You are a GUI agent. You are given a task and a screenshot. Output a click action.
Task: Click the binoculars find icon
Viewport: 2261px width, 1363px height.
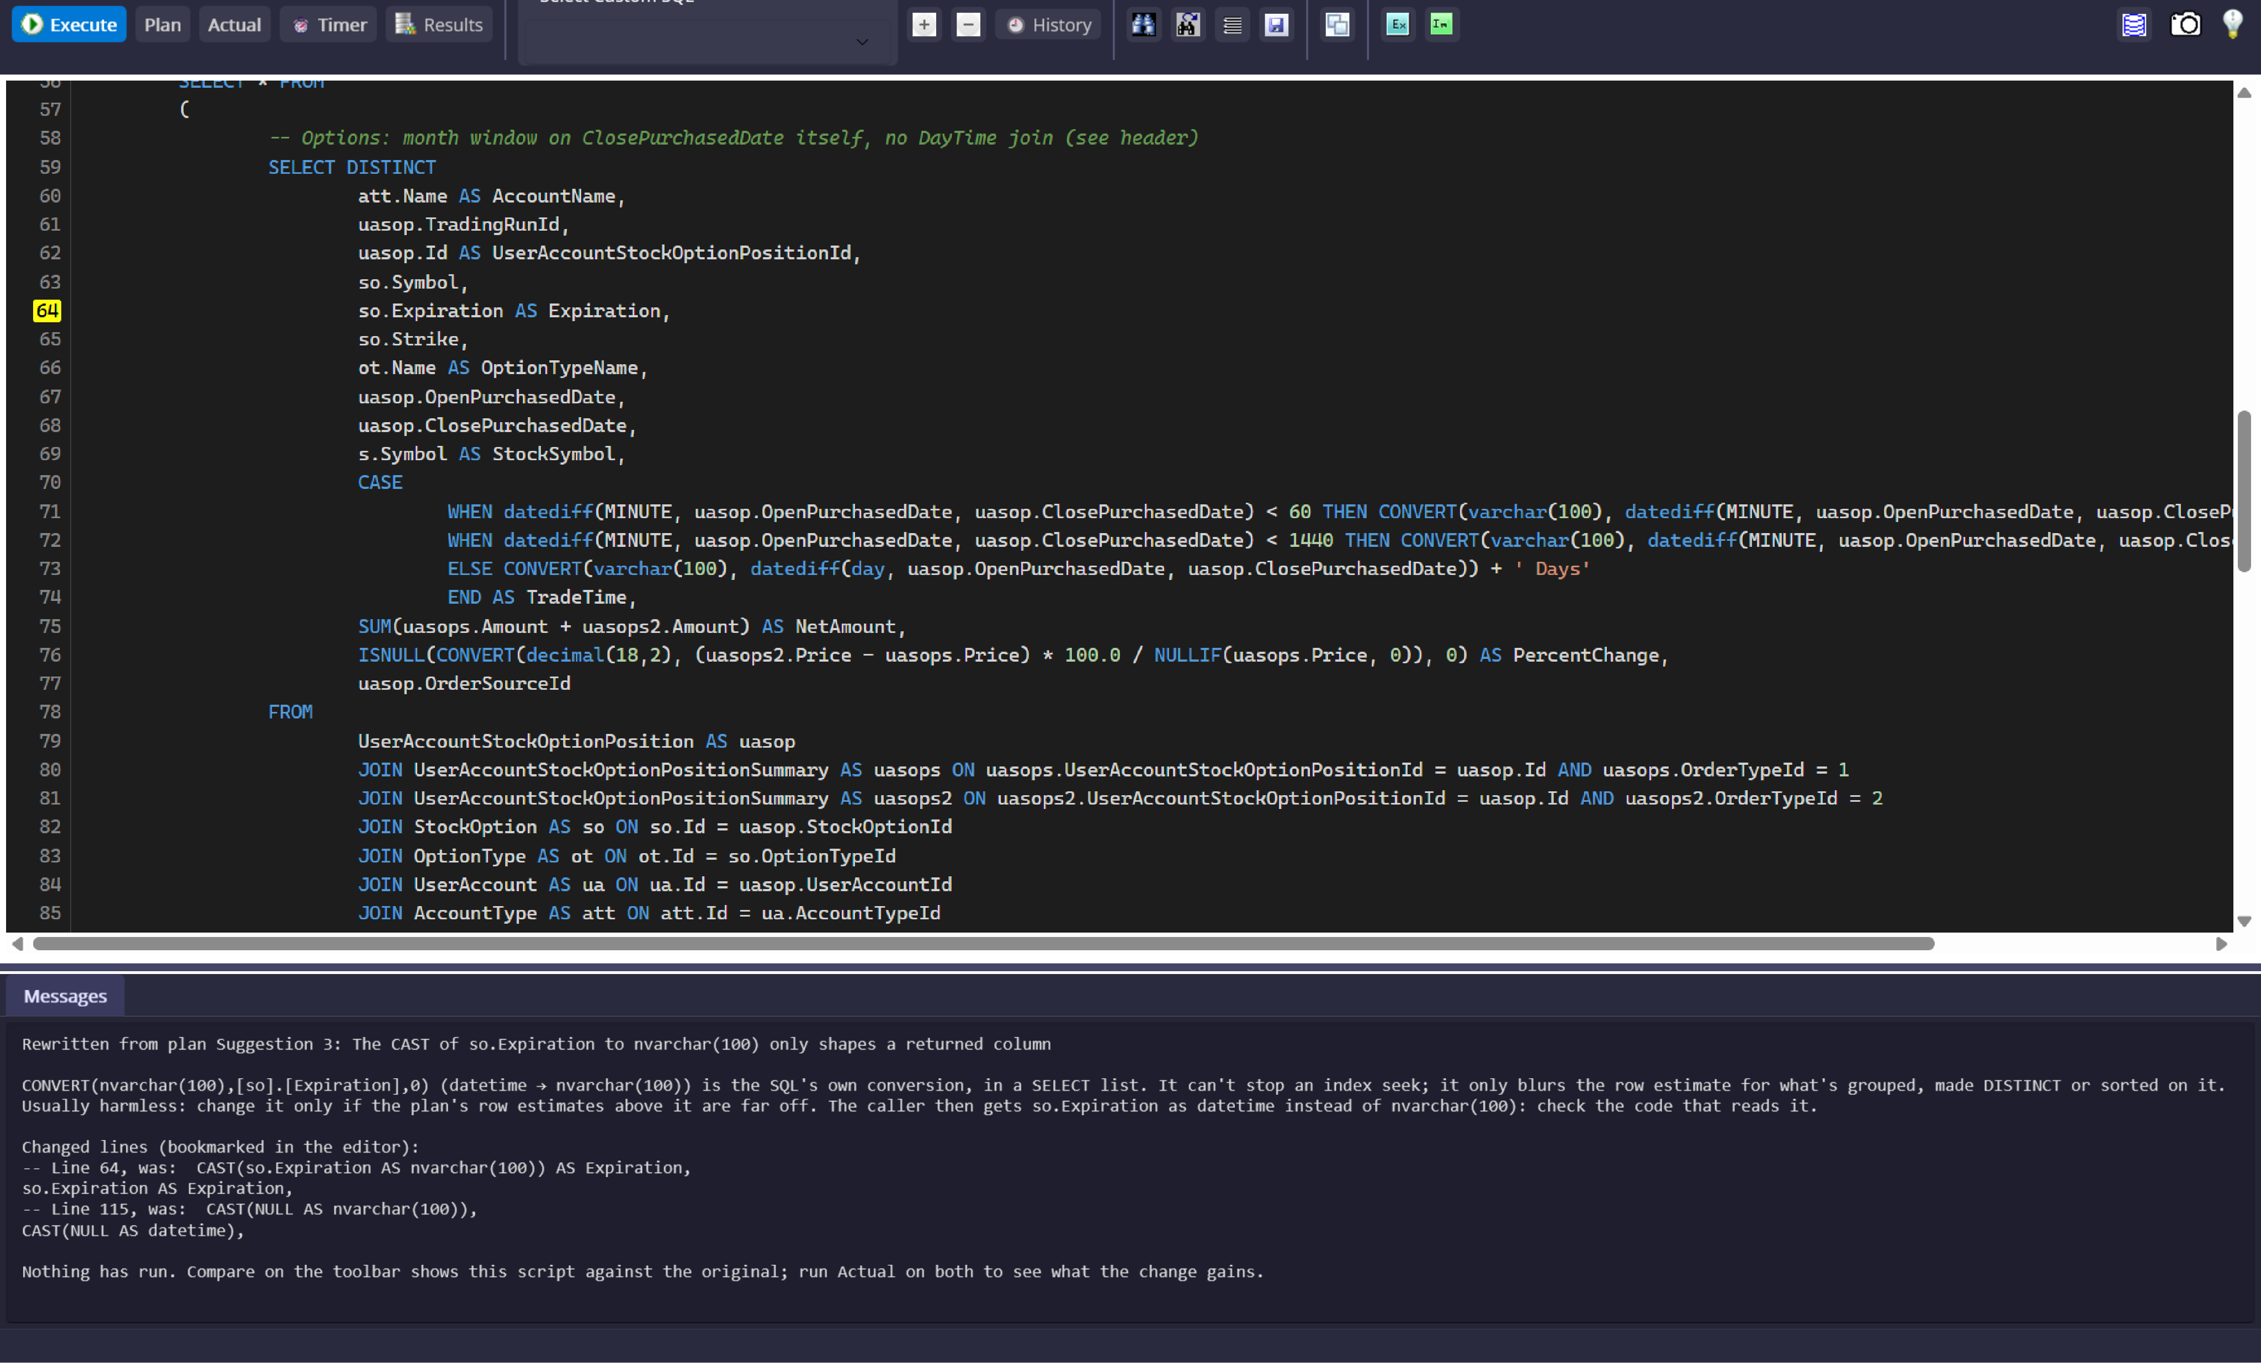(1143, 25)
